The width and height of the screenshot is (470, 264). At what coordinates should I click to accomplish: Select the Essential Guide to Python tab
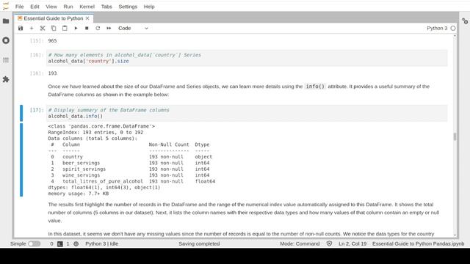click(x=54, y=18)
